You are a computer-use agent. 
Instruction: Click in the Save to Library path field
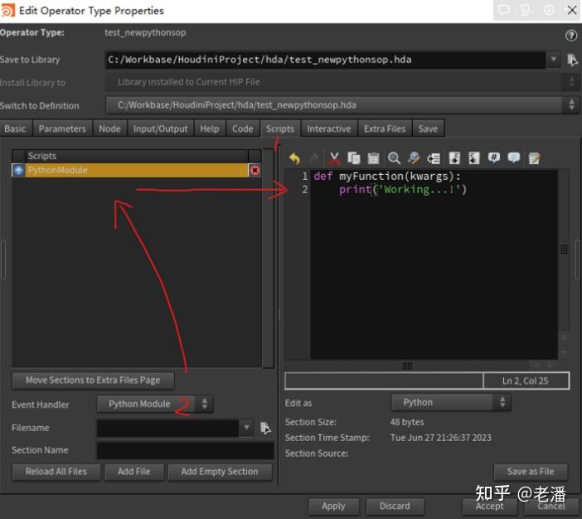(326, 60)
